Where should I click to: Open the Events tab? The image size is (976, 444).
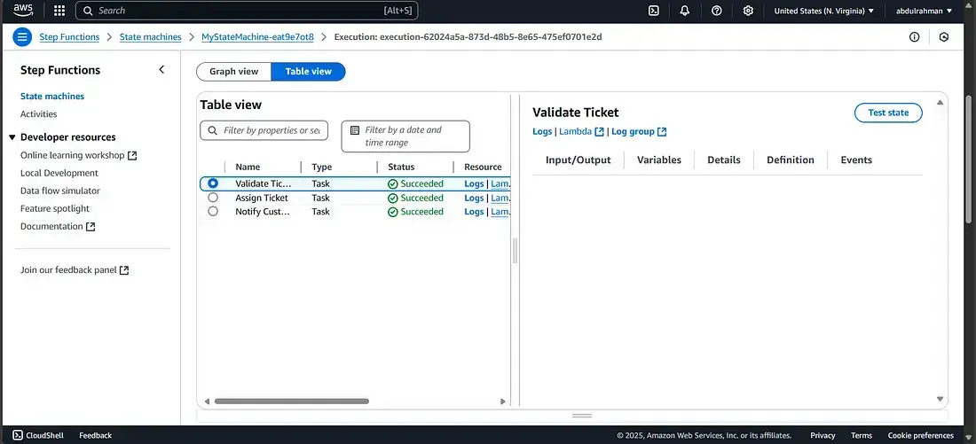coord(856,160)
